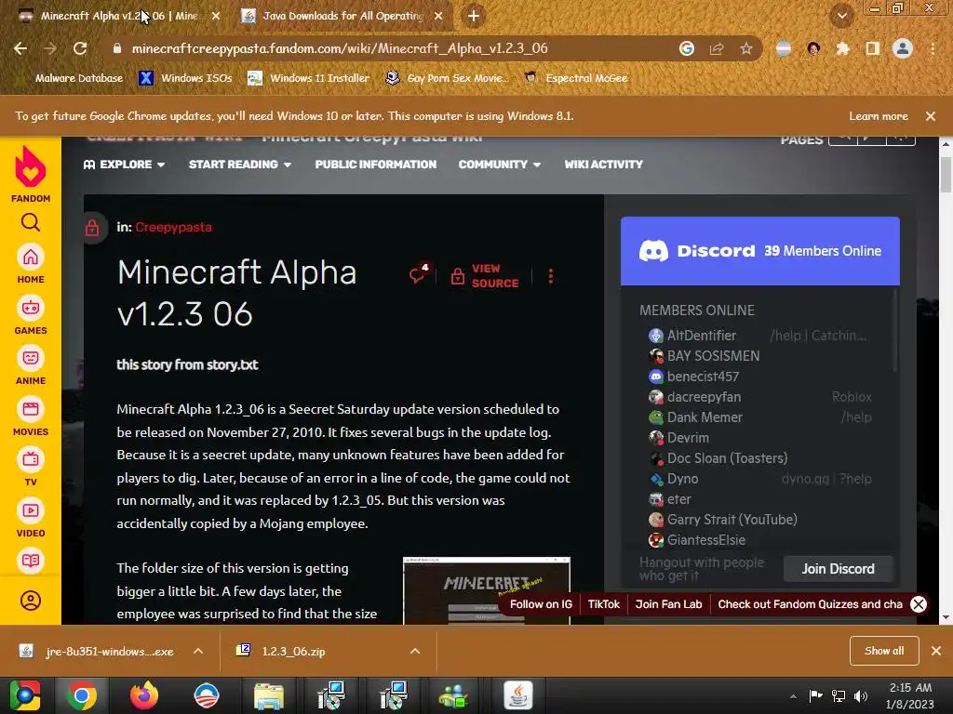Dismiss the Chrome update notice
The width and height of the screenshot is (953, 714).
pos(931,116)
